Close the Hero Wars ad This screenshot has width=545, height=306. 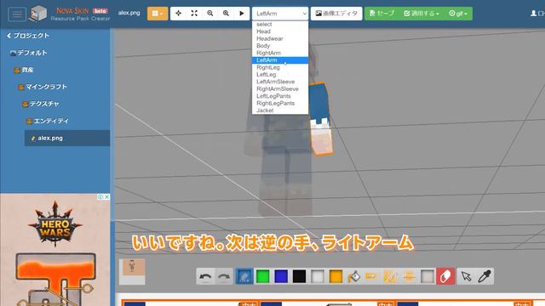(107, 196)
